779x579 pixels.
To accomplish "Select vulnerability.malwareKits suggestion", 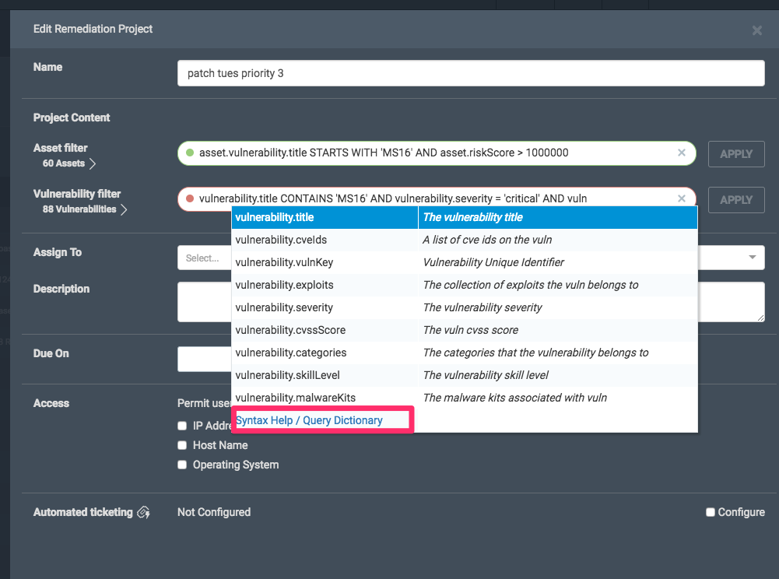I will pos(295,398).
